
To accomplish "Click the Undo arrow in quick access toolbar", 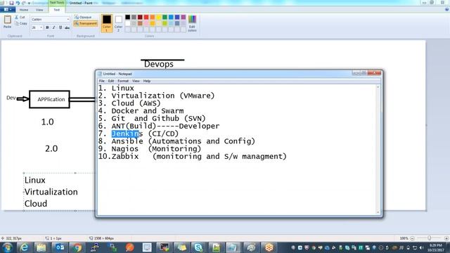I will pyautogui.click(x=18, y=3).
